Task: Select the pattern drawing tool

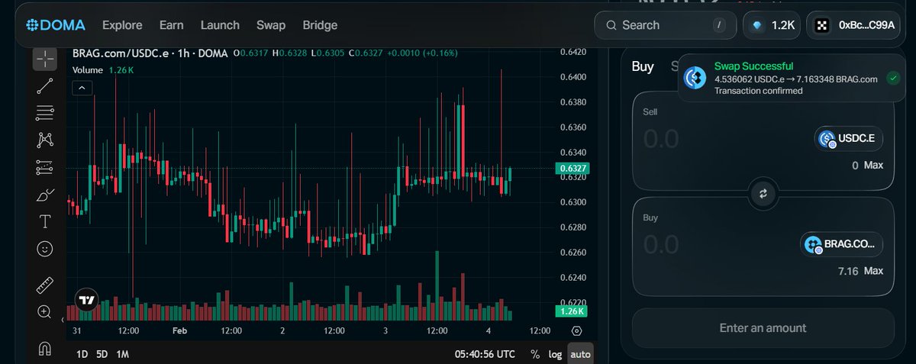Action: click(x=45, y=140)
